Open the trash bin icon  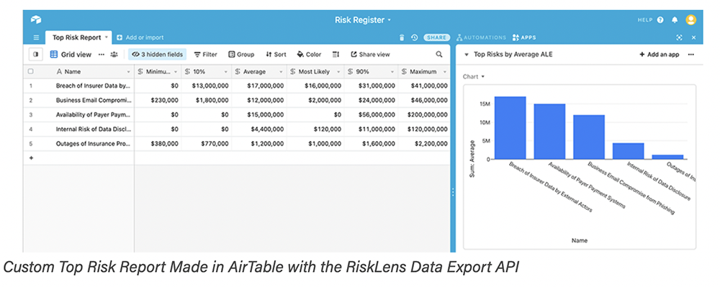click(x=402, y=37)
